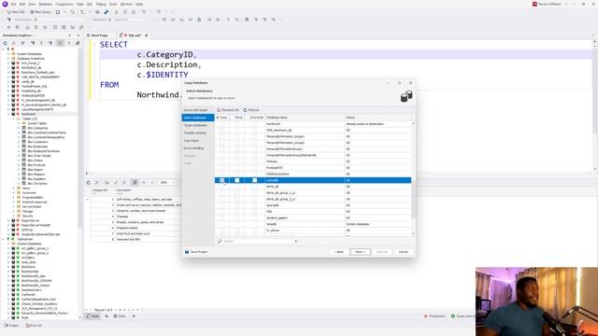Click the Save Project button in the dialog
Viewport: 598px width, 336px height.
click(x=196, y=252)
